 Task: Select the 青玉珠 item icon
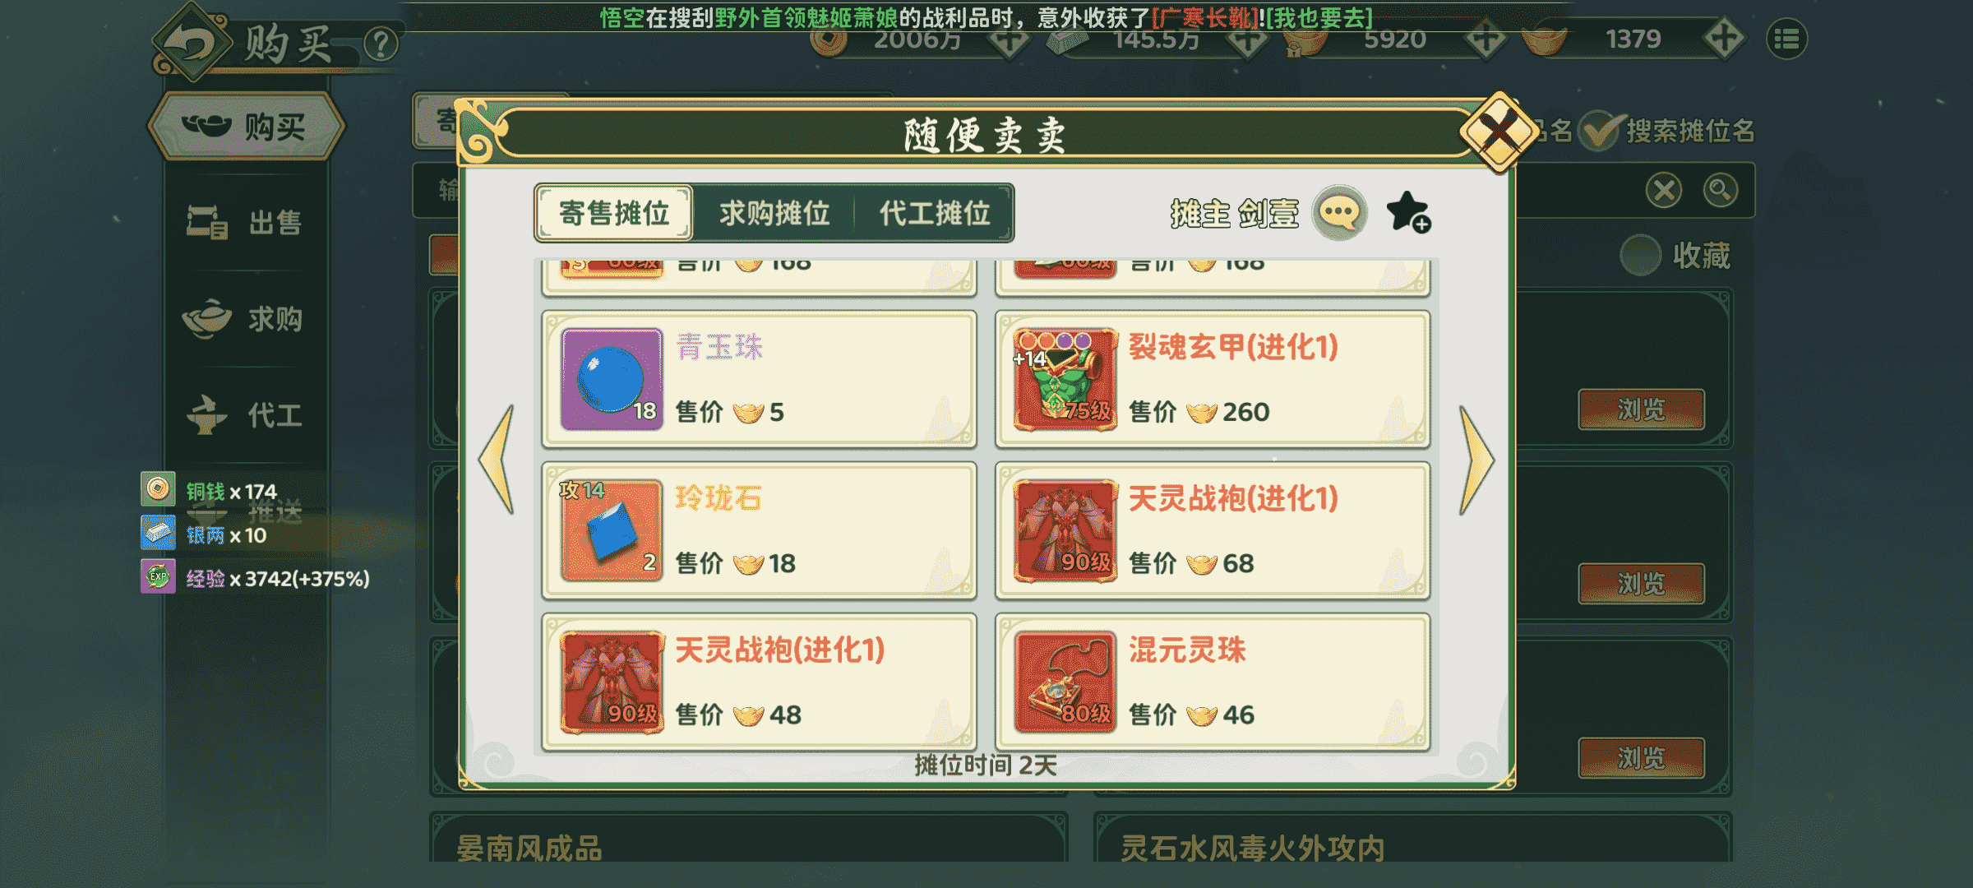pyautogui.click(x=612, y=379)
